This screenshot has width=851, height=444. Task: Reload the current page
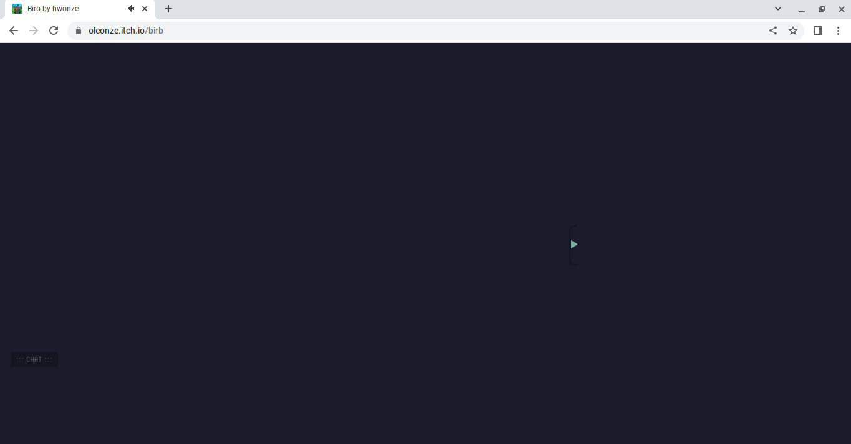point(54,31)
